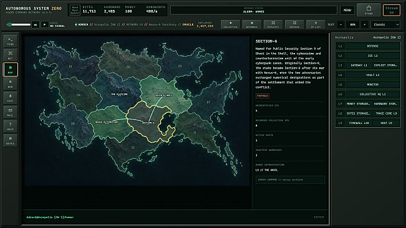Select the FIREWALL L10 node
This screenshot has height=228, width=406.
359,123
